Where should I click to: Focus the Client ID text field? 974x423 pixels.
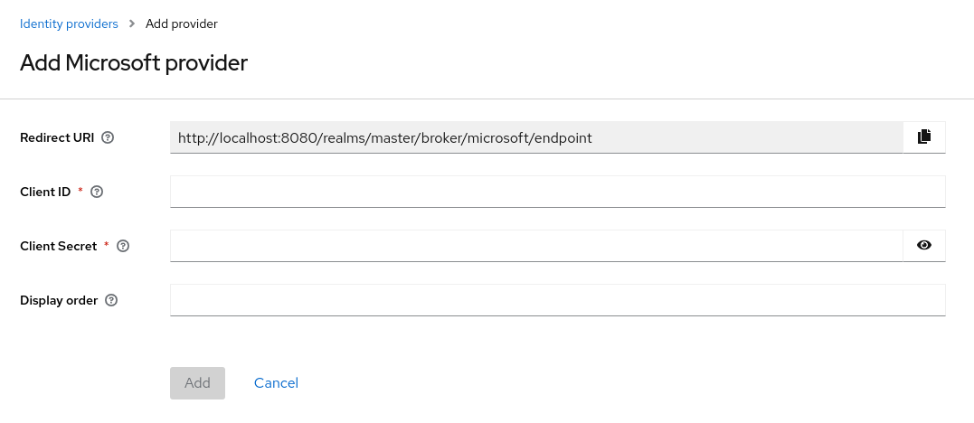click(557, 192)
